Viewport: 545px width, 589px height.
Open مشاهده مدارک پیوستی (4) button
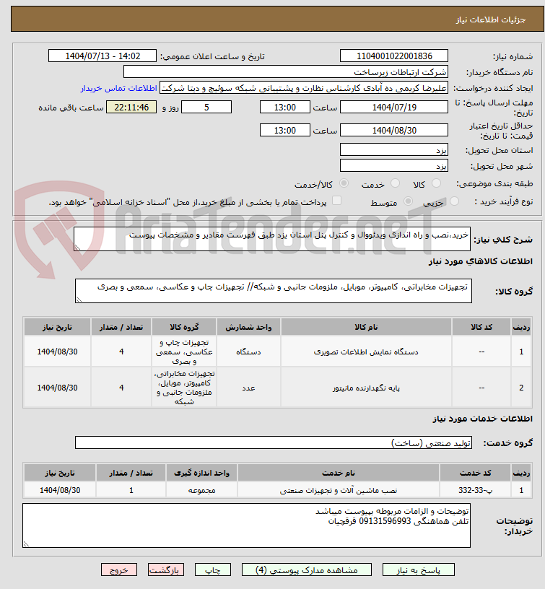[307, 570]
